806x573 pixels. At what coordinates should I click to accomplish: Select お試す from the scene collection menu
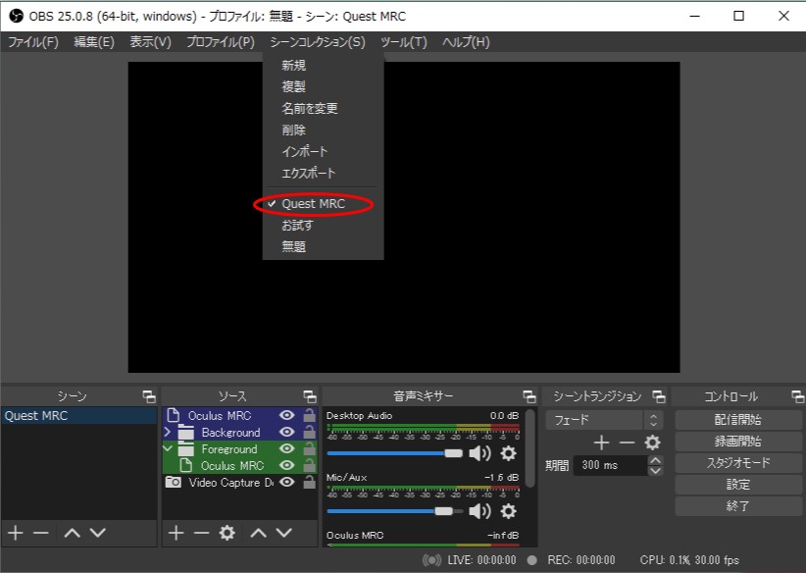[295, 224]
